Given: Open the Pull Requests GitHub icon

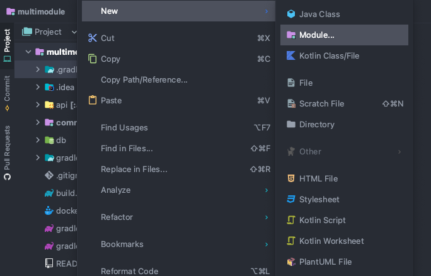Looking at the screenshot, I should pos(7,176).
